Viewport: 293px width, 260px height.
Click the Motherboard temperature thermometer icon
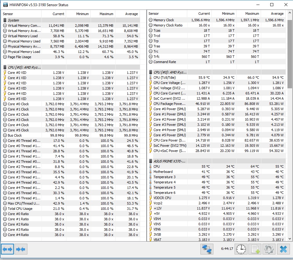pyautogui.click(x=151, y=171)
